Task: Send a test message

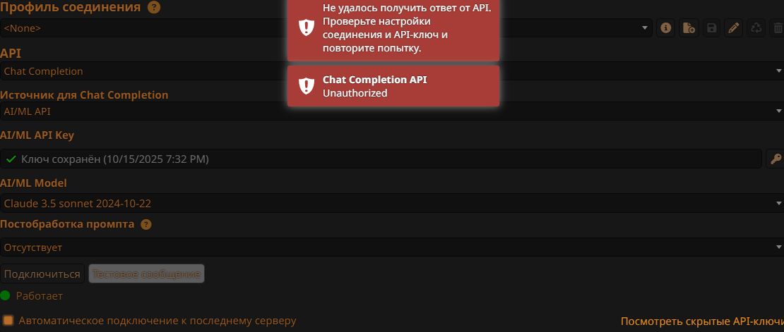Action: point(146,273)
